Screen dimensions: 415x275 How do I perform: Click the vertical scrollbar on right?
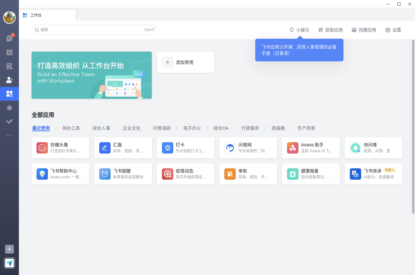[x=413, y=126]
